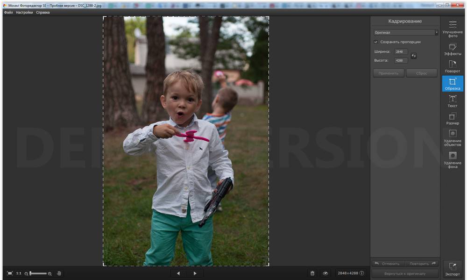Select the Текст tool
Viewport: 467px width, 280px height.
pos(453,101)
